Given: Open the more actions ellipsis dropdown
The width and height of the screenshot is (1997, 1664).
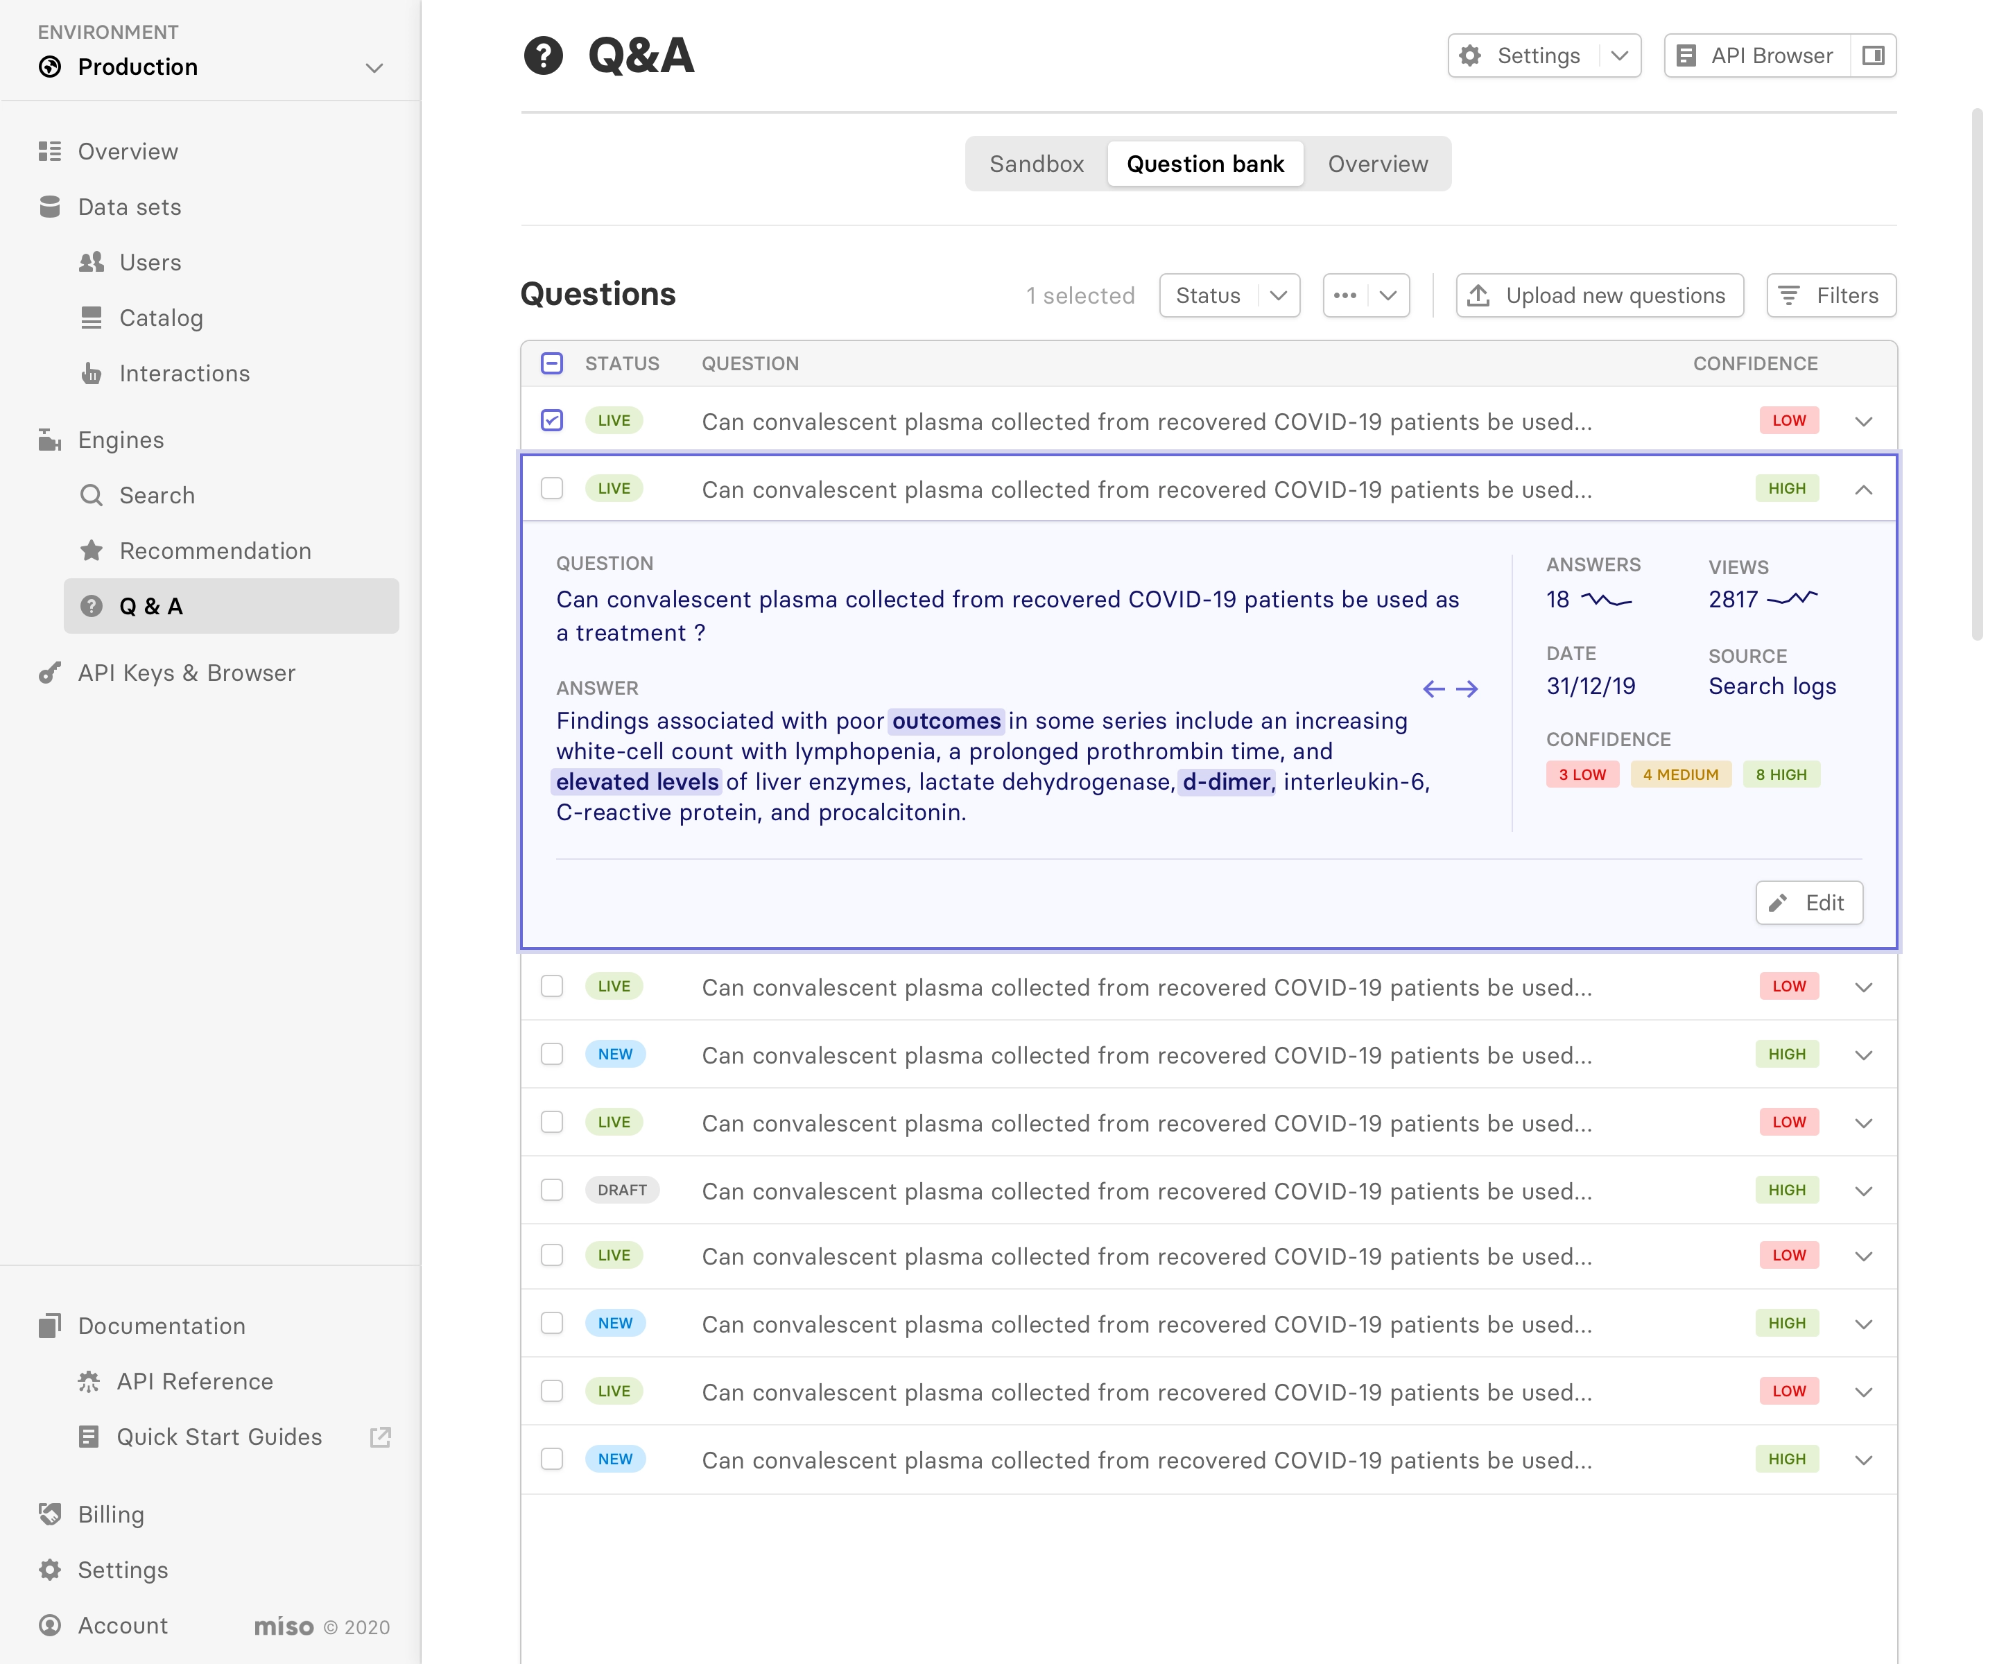Looking at the screenshot, I should 1365,296.
